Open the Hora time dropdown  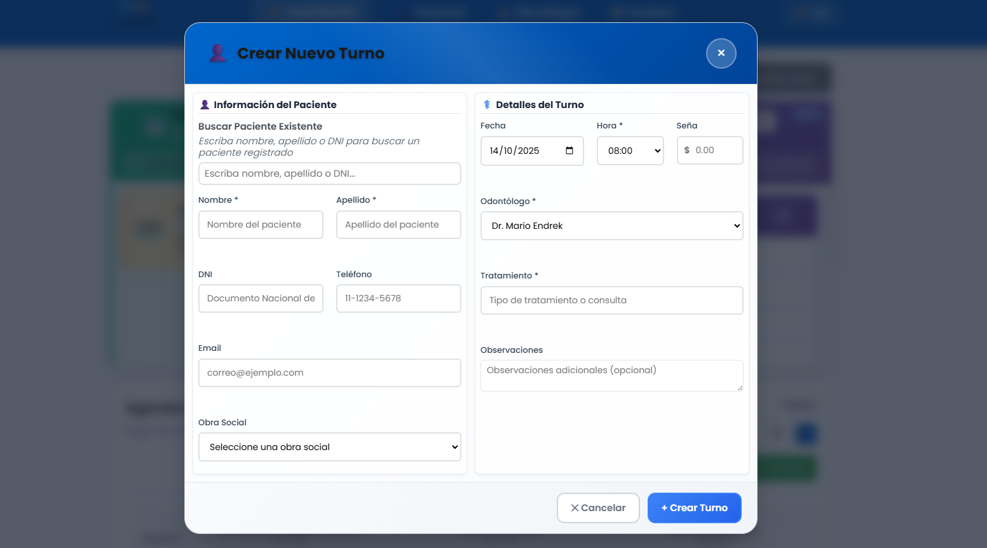[x=630, y=151]
